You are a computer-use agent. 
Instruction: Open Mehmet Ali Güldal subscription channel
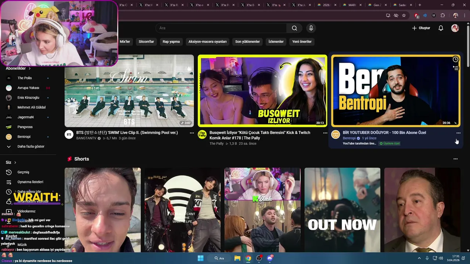(28, 107)
